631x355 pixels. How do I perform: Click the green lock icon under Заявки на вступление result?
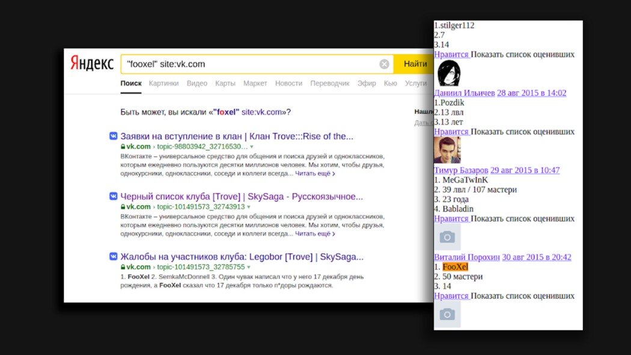(x=123, y=147)
